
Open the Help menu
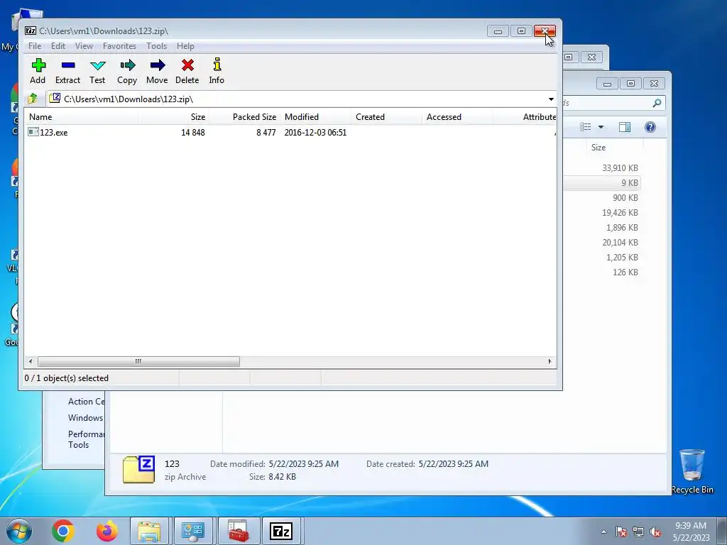coord(185,46)
